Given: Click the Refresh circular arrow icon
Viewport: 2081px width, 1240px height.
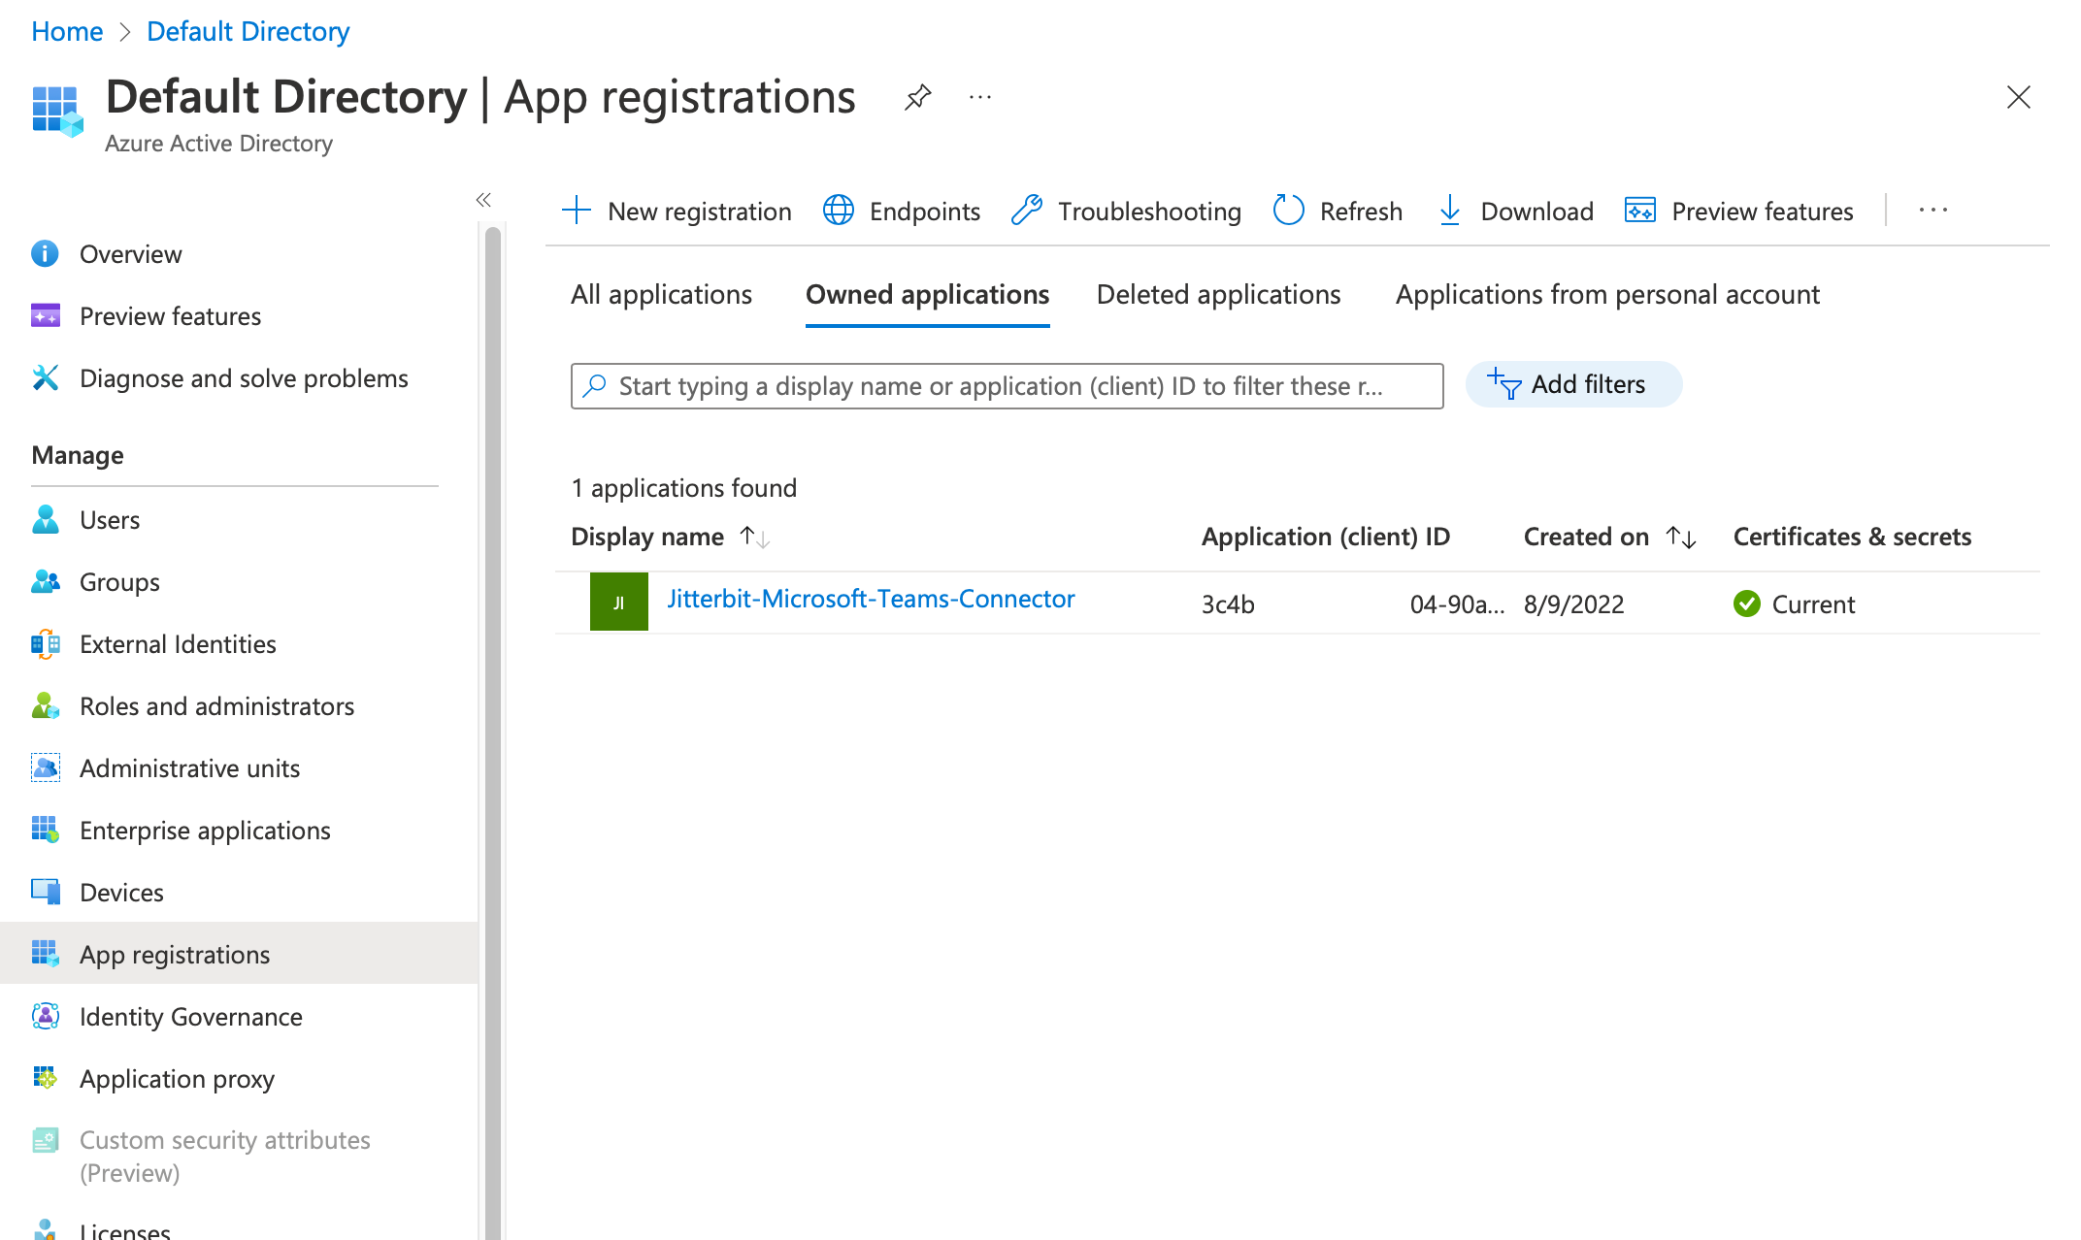Looking at the screenshot, I should [1285, 209].
